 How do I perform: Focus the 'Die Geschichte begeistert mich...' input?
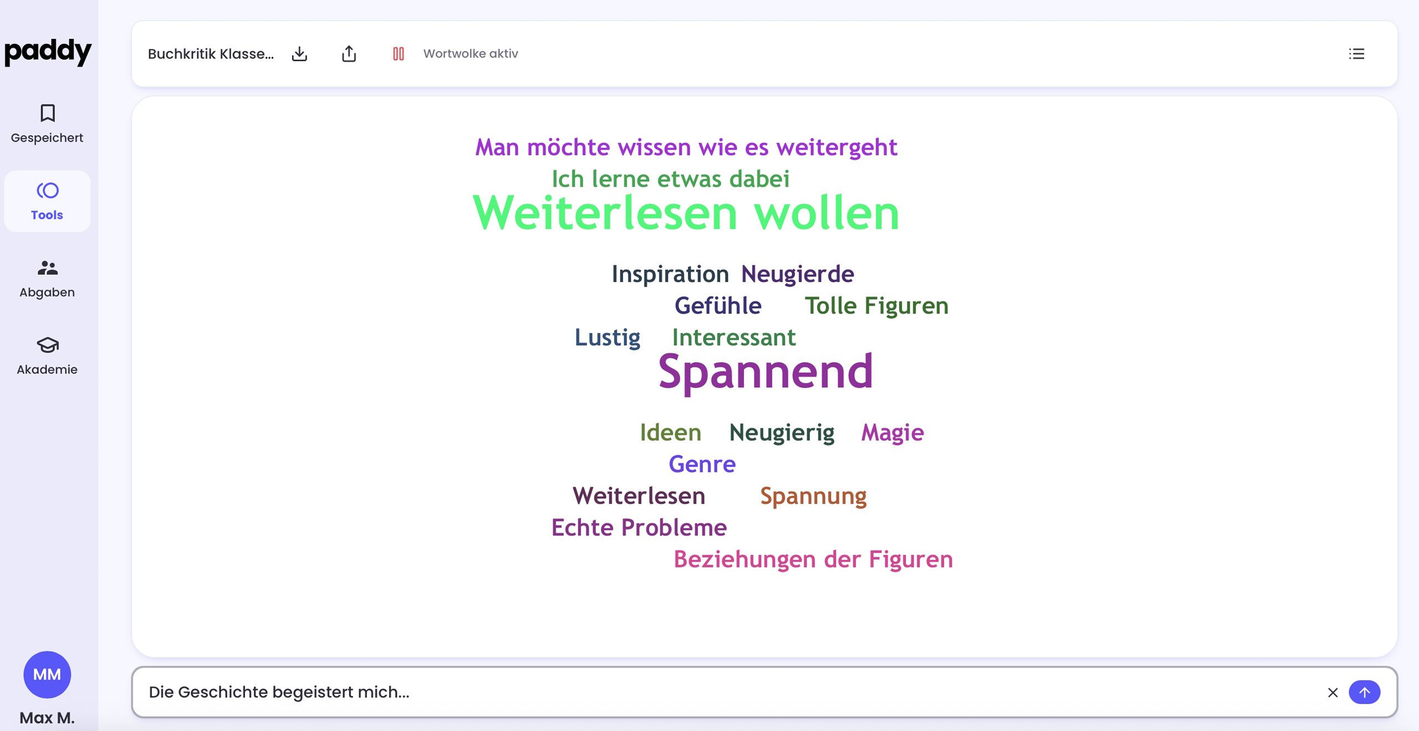(x=721, y=692)
